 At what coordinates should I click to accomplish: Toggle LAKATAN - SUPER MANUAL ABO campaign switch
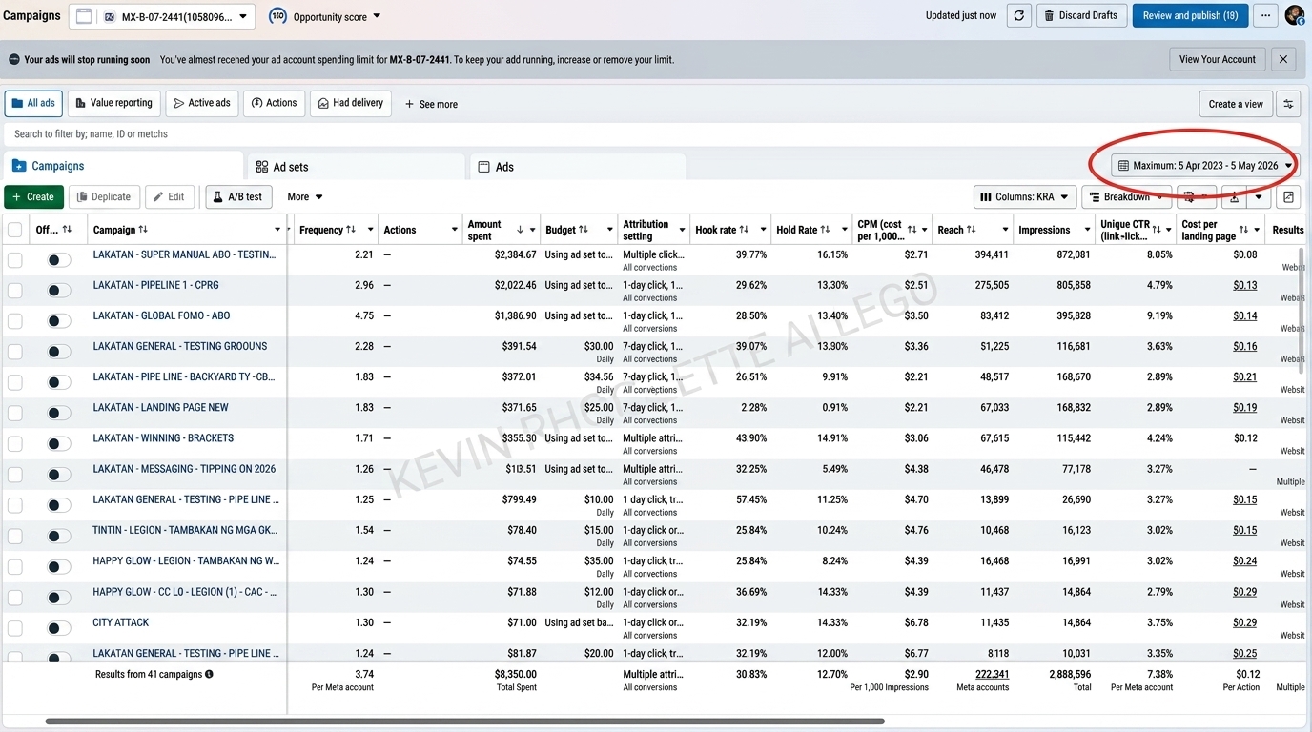(59, 260)
